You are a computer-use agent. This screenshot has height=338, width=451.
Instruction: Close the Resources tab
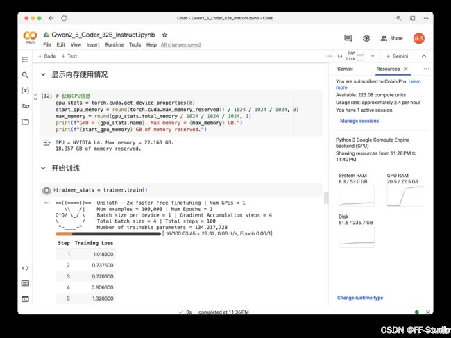click(x=406, y=69)
